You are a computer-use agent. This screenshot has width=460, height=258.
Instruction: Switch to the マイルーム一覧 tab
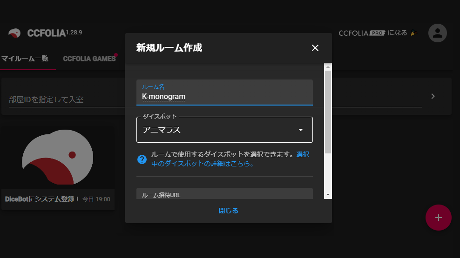25,59
